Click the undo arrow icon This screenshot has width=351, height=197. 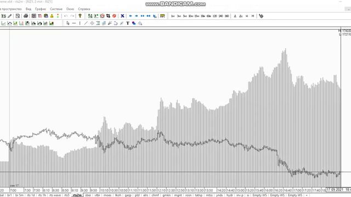click(66, 16)
